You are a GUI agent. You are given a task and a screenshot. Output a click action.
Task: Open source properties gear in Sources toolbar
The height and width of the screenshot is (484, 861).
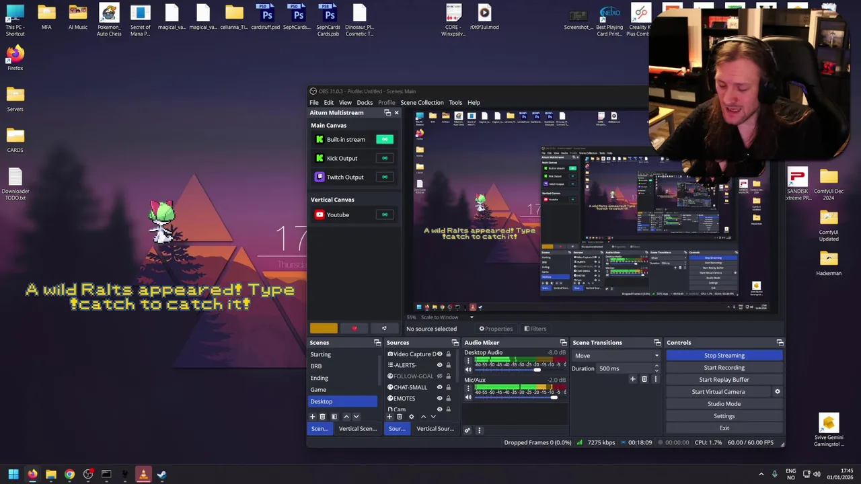[x=412, y=417]
